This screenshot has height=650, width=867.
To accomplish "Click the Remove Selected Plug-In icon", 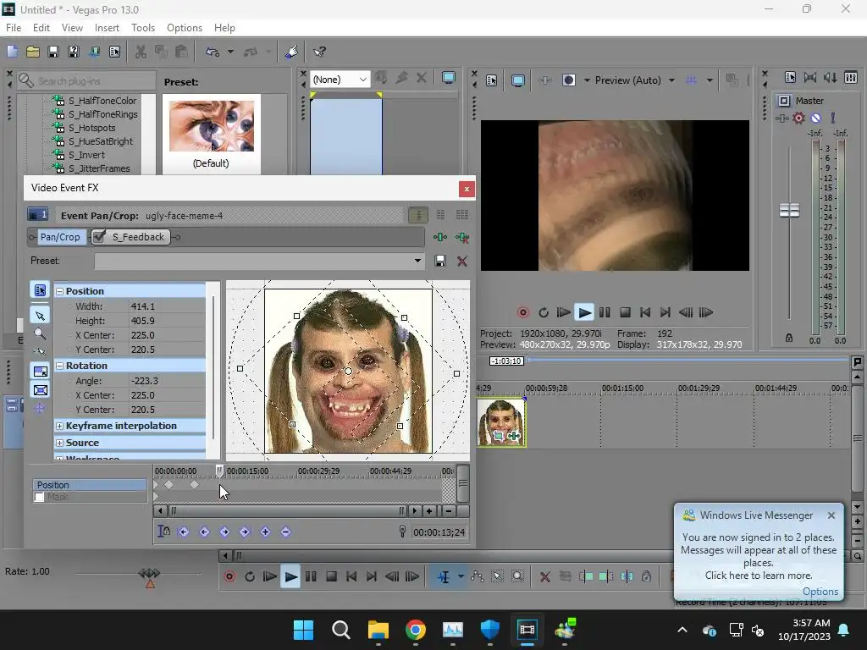I will (x=461, y=237).
